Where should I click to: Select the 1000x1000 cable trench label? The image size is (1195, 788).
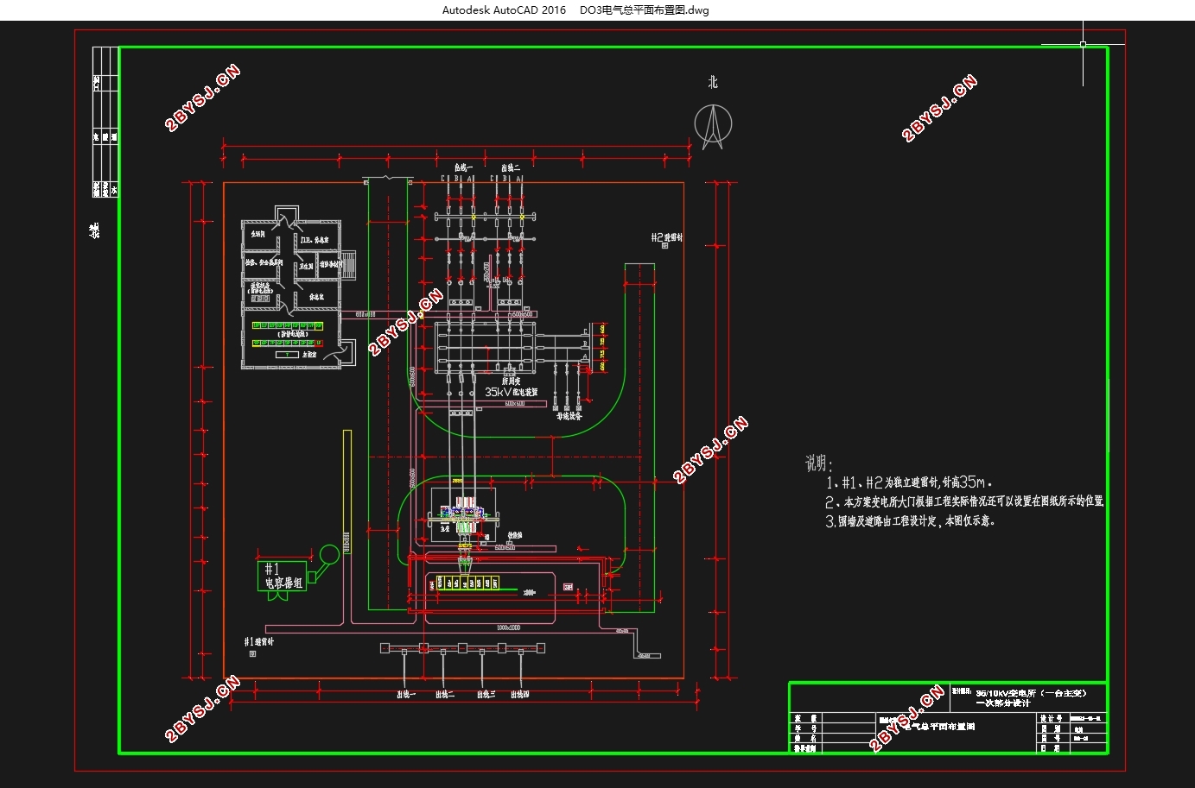click(x=508, y=627)
